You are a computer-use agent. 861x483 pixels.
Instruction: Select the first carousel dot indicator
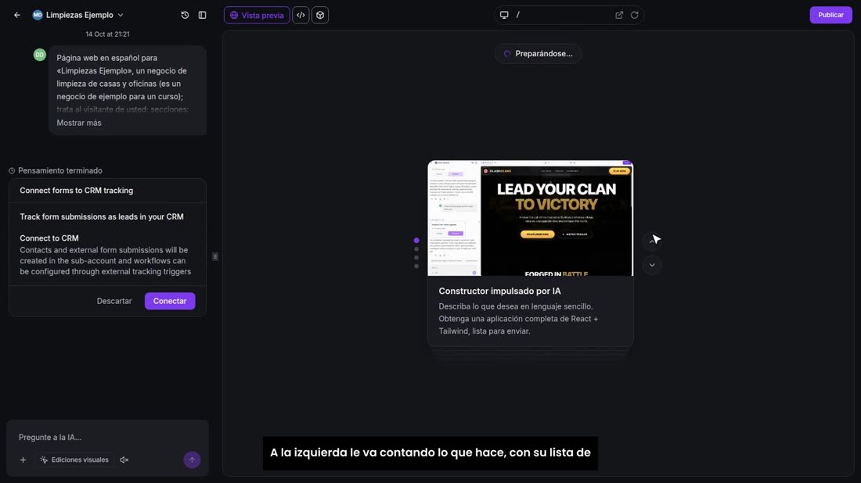(416, 240)
